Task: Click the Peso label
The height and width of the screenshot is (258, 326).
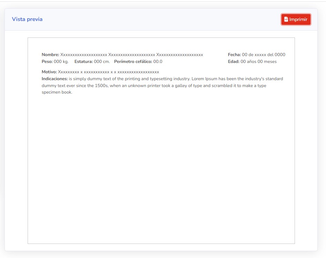Action: tap(47, 62)
